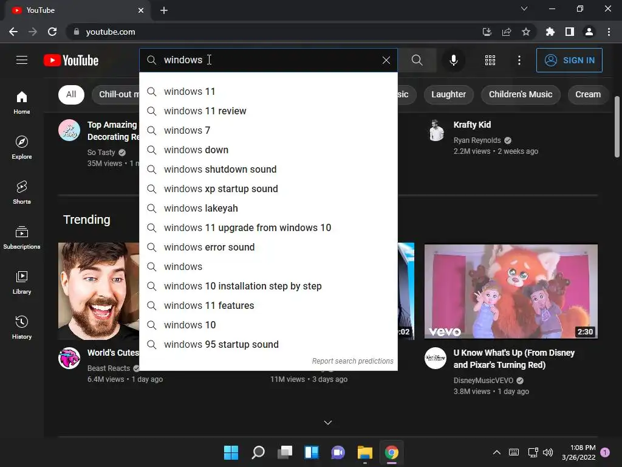Screen dimensions: 622x467
Task: Choose suggestion "windows 7"
Action: (x=268, y=130)
